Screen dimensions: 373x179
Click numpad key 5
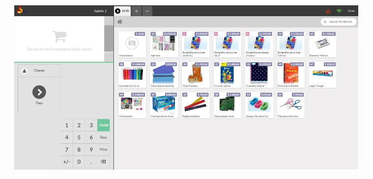(79, 137)
